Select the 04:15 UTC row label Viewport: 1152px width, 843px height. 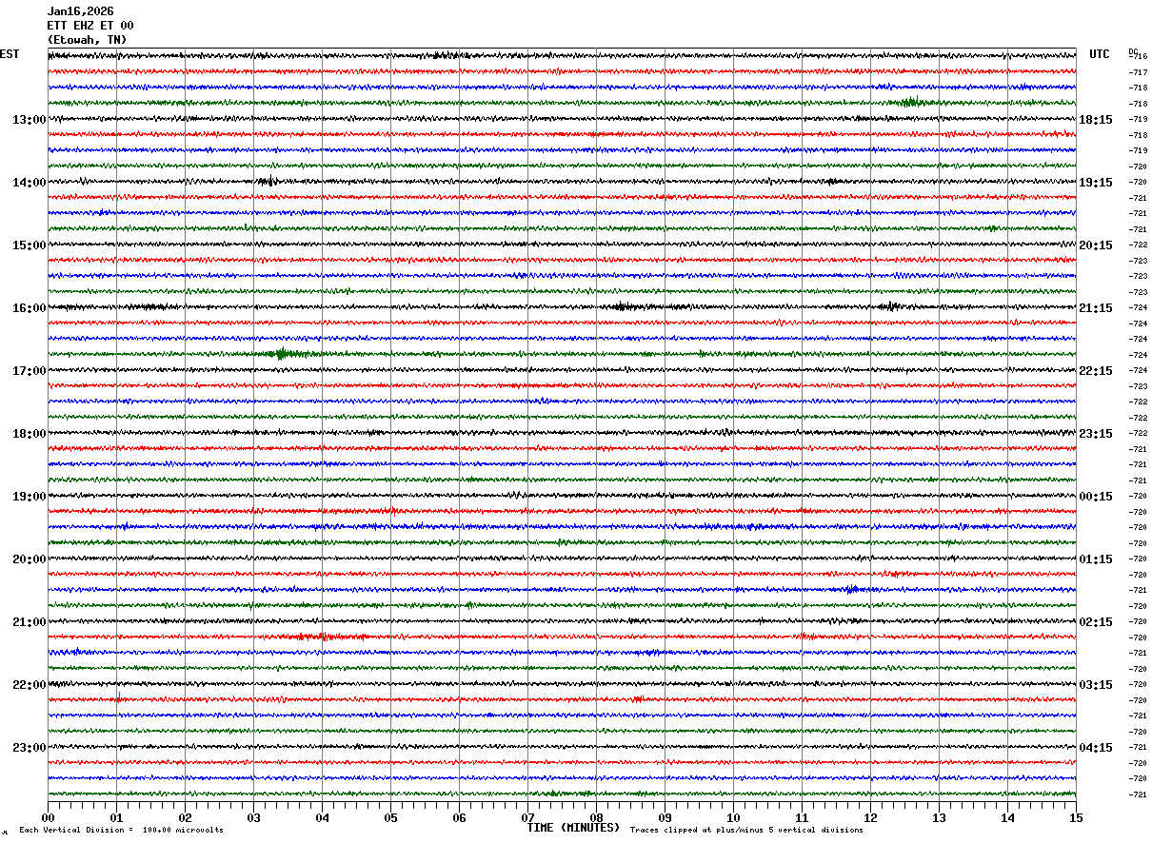pos(1096,748)
